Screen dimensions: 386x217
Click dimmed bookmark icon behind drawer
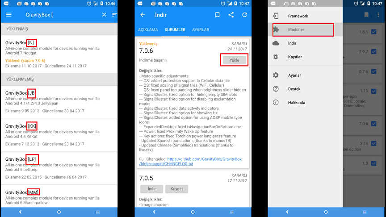(366, 15)
